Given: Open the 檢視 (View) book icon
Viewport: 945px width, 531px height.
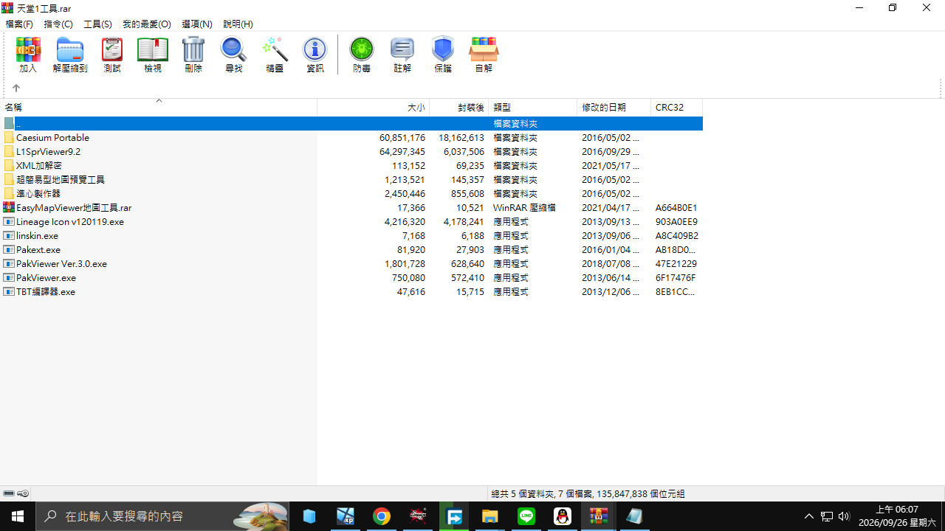Looking at the screenshot, I should (153, 55).
